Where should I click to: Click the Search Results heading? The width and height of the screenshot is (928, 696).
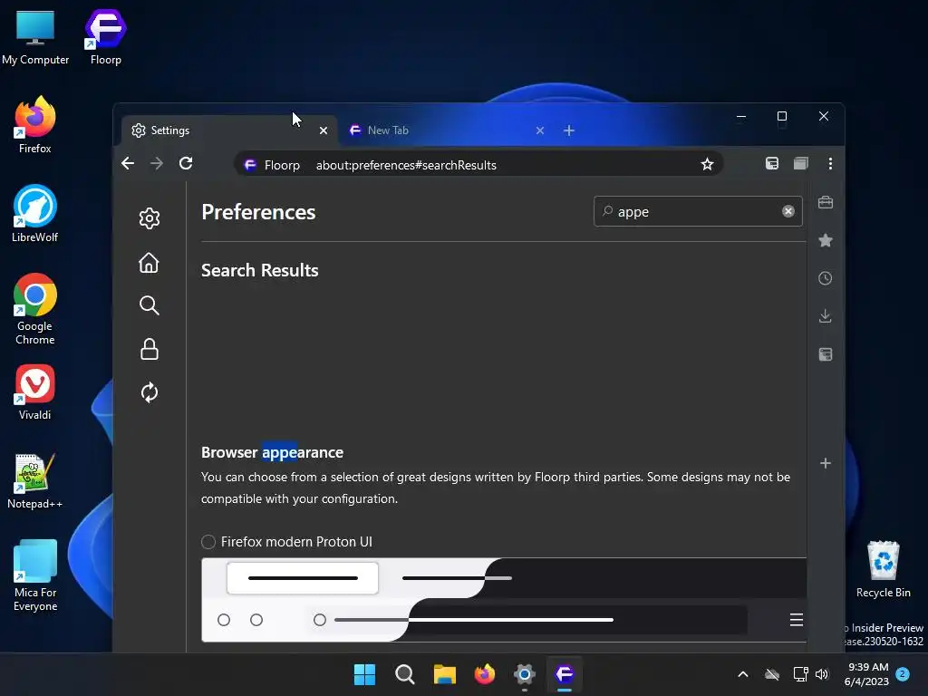click(260, 270)
